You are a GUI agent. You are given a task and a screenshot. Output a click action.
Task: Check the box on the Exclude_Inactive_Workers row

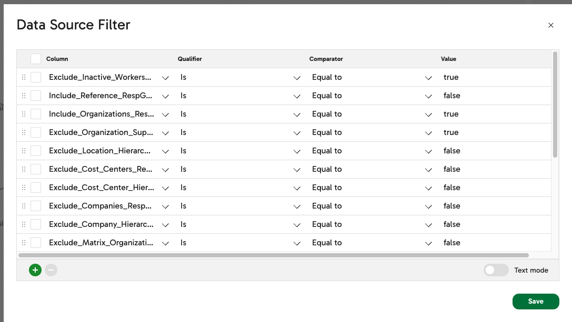(35, 77)
